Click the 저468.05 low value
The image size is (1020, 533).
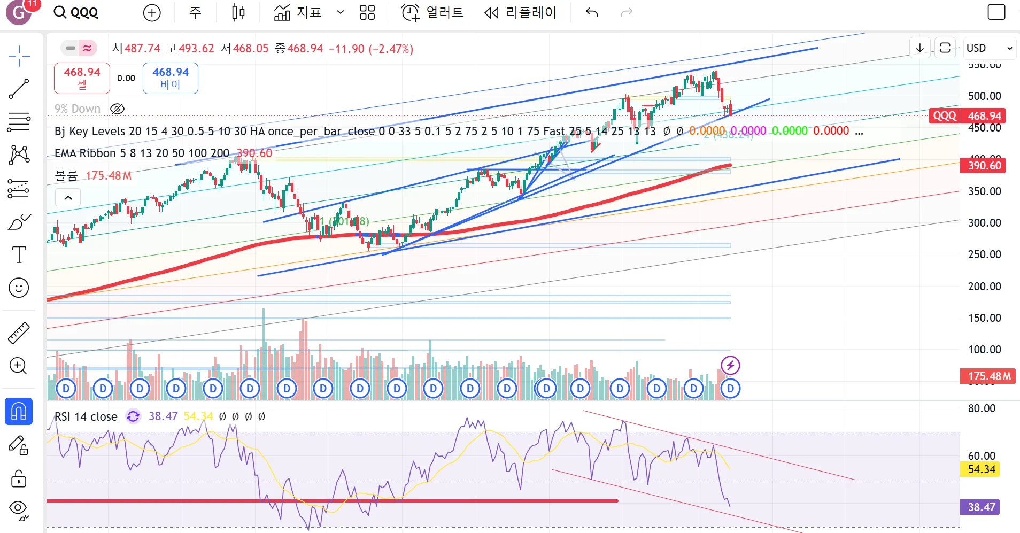245,49
